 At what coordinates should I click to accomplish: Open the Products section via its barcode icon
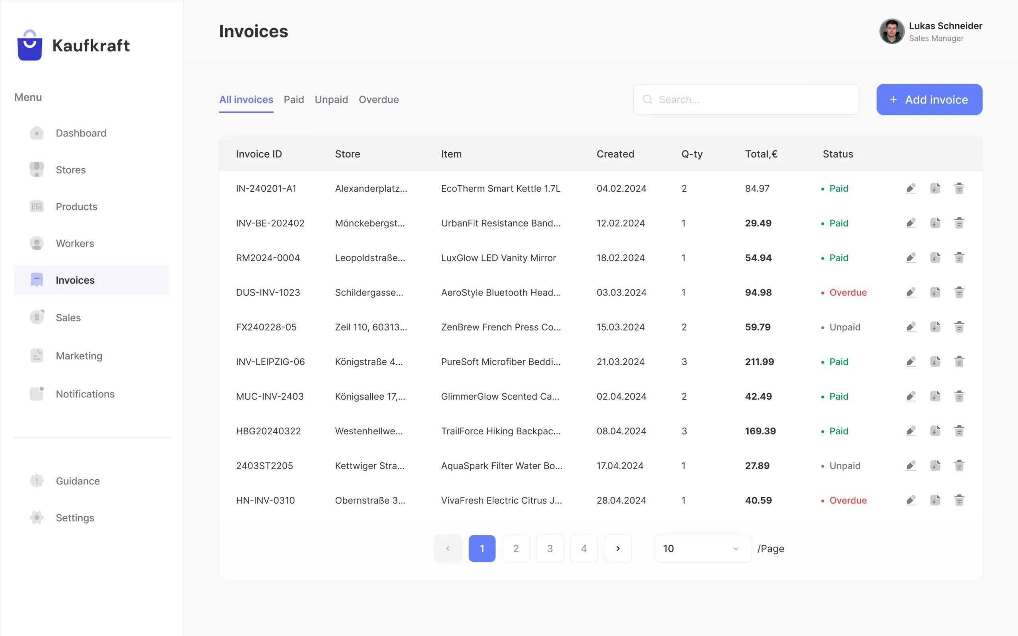point(37,206)
